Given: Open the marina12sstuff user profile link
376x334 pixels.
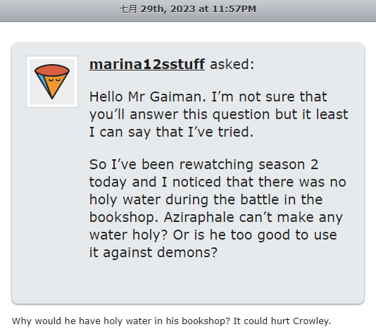Looking at the screenshot, I should pyautogui.click(x=147, y=64).
